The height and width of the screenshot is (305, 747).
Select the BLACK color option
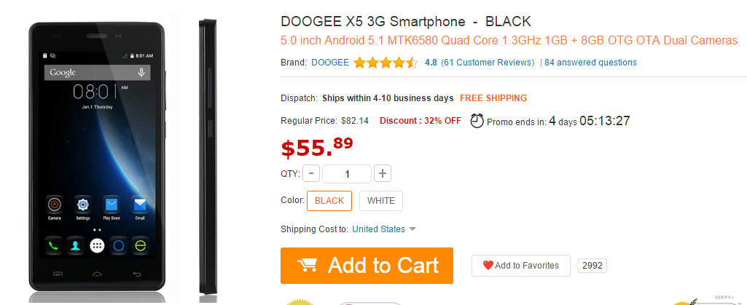pyautogui.click(x=329, y=201)
